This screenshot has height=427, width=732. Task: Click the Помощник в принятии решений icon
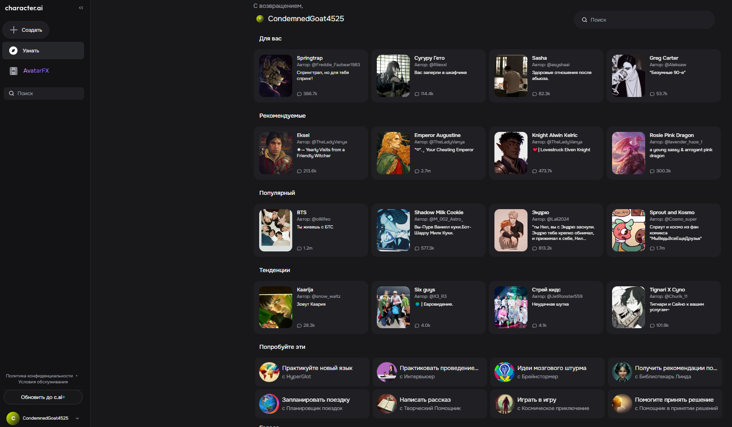pyautogui.click(x=622, y=404)
